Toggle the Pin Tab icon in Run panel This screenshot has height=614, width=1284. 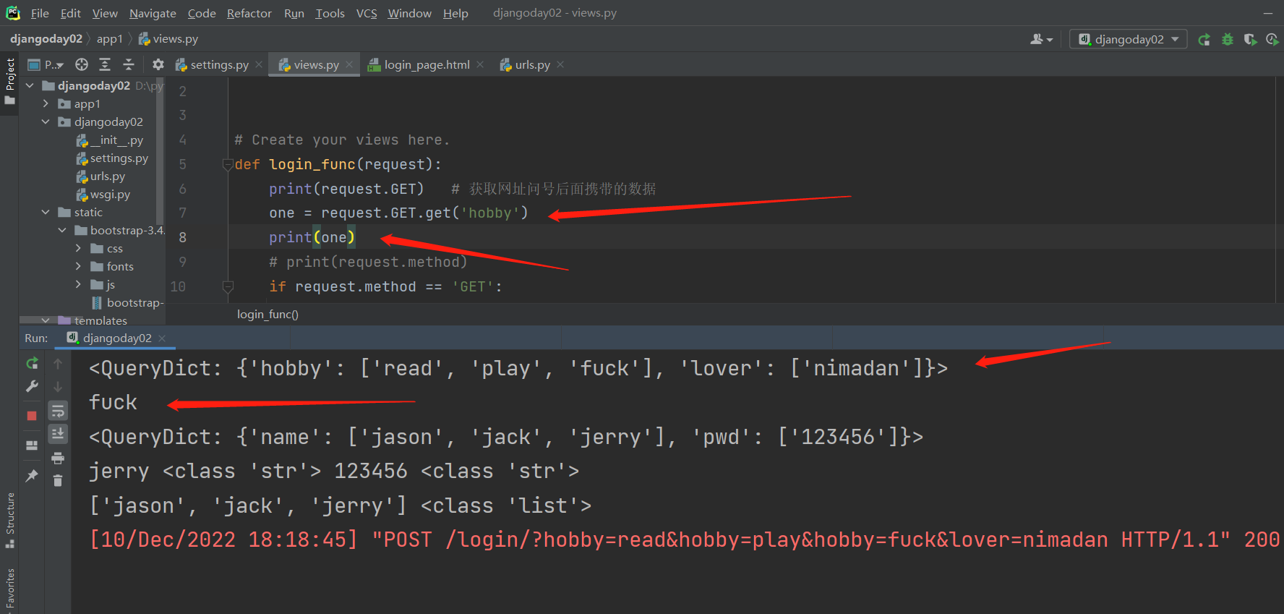pyautogui.click(x=32, y=475)
